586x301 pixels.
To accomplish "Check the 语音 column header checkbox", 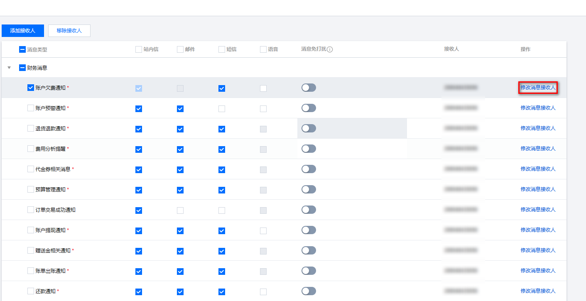I will (x=263, y=49).
